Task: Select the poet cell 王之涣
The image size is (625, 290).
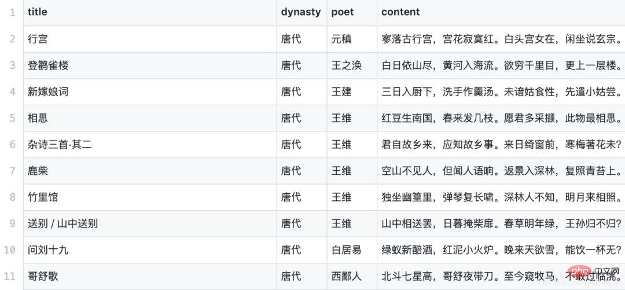Action: coord(347,65)
